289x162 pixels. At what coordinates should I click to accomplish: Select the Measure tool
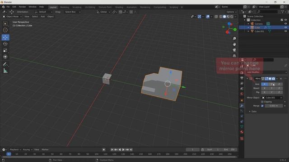pyautogui.click(x=5, y=71)
